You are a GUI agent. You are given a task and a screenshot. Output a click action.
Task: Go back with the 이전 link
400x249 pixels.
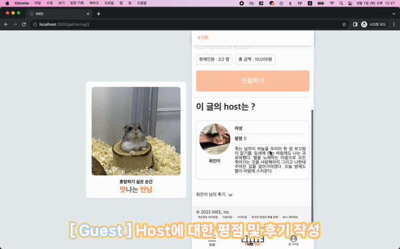click(x=203, y=37)
